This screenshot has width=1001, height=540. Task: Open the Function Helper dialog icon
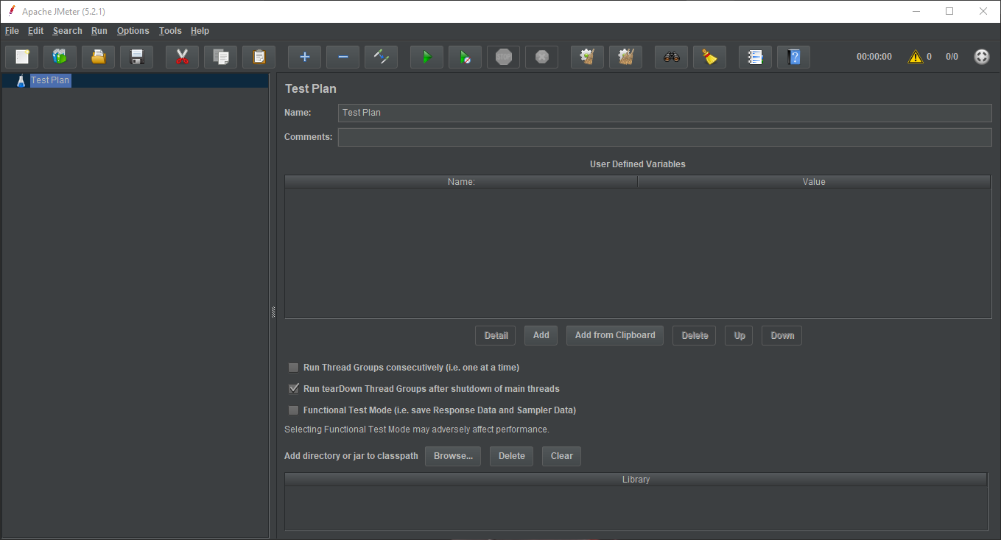click(755, 56)
